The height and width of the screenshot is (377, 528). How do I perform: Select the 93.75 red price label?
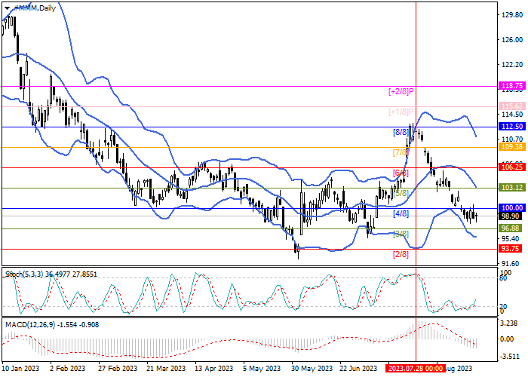[510, 248]
